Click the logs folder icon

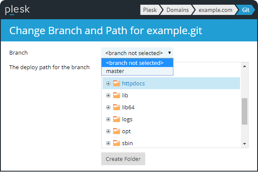(117, 119)
